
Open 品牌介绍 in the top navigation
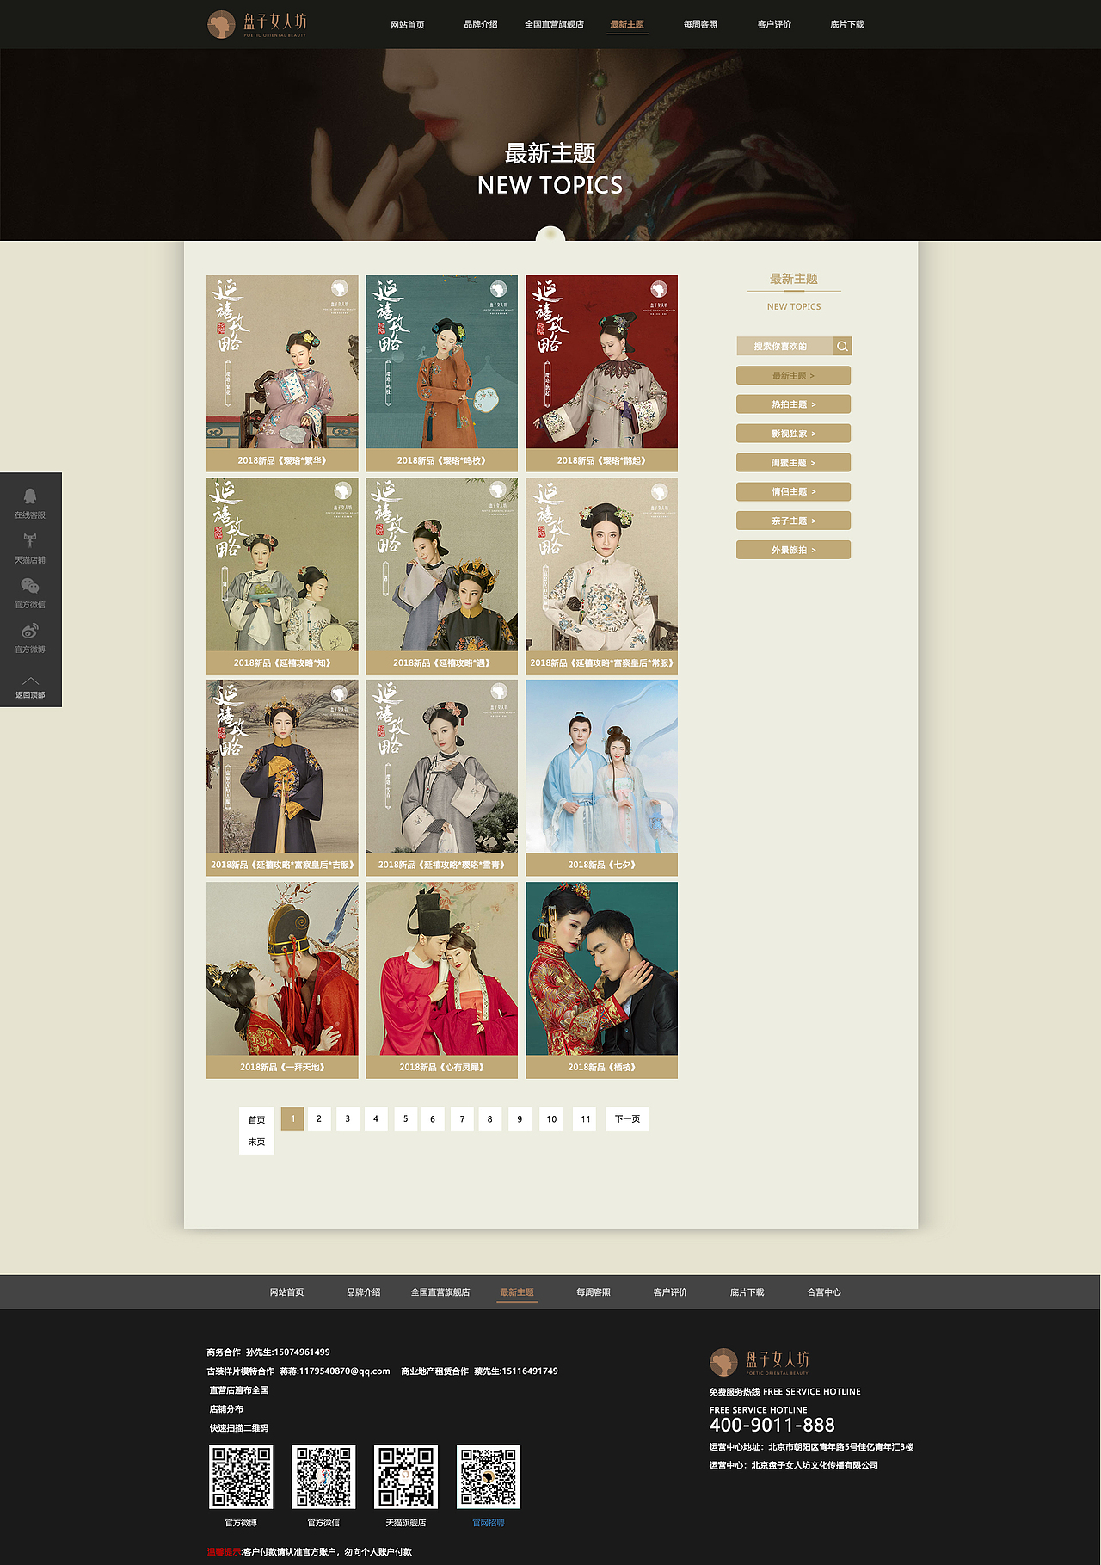[x=481, y=24]
